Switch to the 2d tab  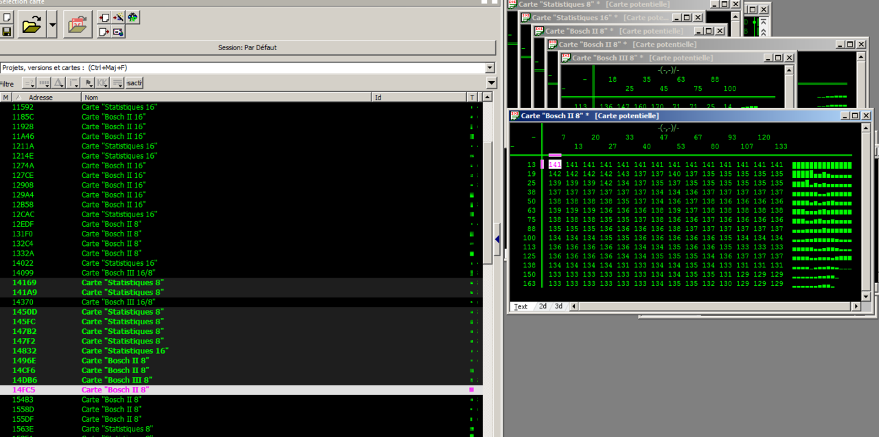(x=543, y=306)
